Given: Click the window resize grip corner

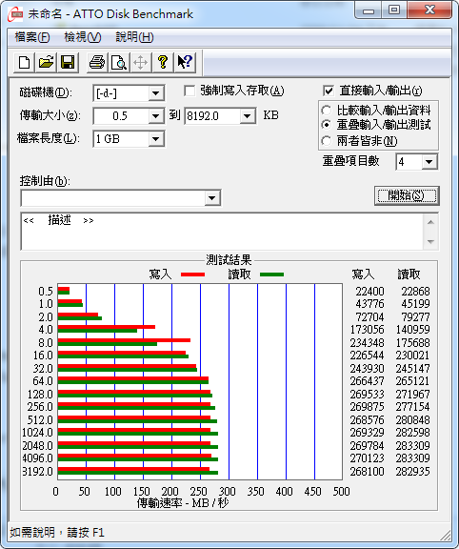Looking at the screenshot, I should (x=446, y=535).
